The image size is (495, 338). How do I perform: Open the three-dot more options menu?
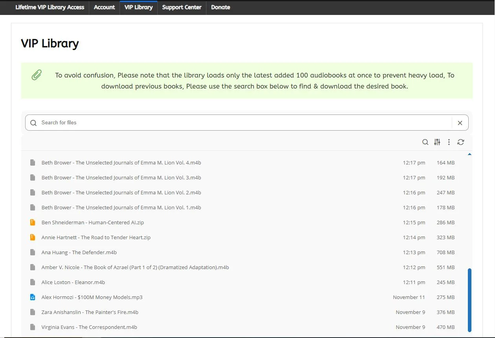point(449,142)
